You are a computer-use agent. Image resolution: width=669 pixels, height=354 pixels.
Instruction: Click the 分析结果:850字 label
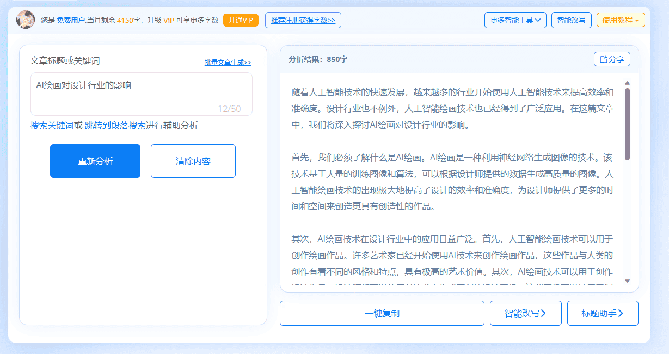coord(318,59)
